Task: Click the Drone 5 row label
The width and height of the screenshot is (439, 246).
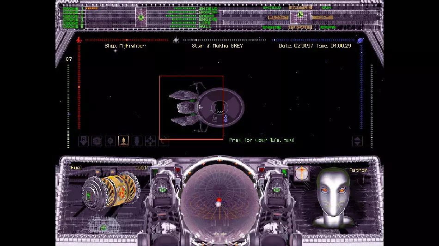Action: pyautogui.click(x=73, y=23)
